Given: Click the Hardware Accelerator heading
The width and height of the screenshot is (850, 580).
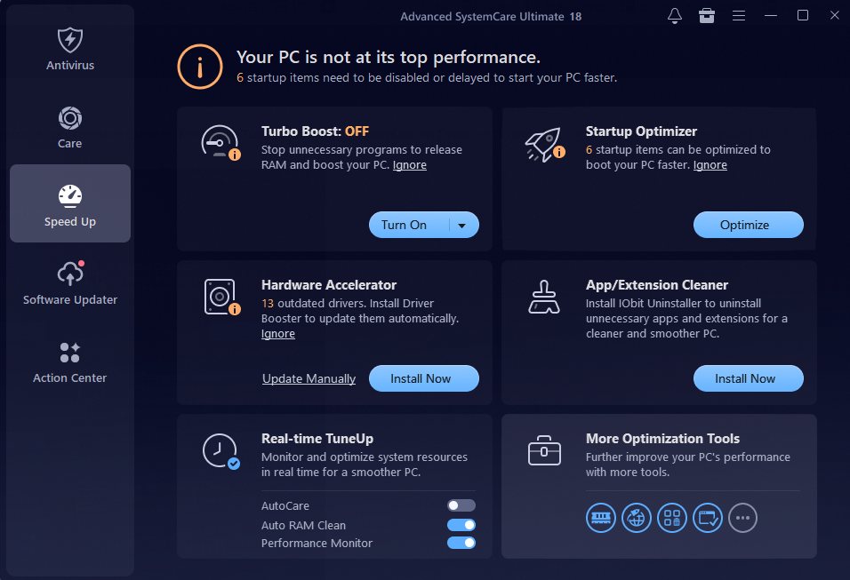Looking at the screenshot, I should tap(329, 285).
